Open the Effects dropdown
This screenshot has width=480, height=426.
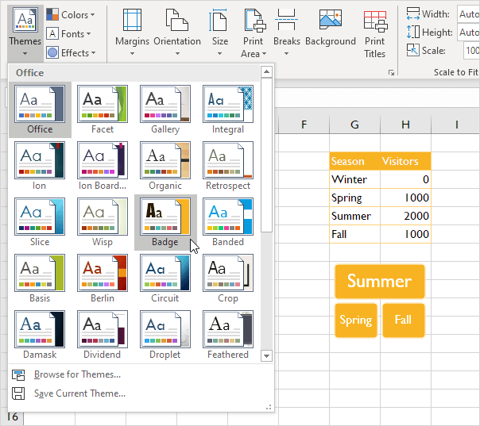70,53
